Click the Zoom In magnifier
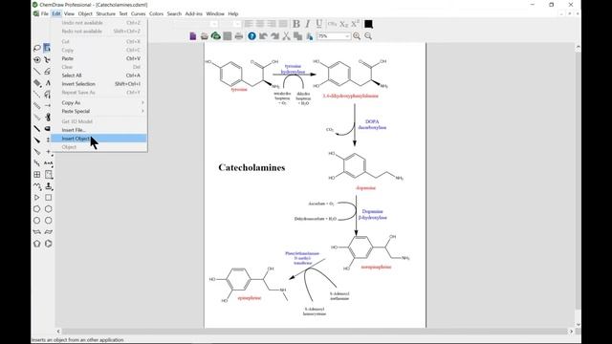This screenshot has width=612, height=344. 357,36
